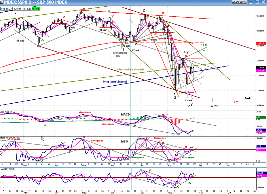267x194 pixels.
Task: Select the magenta 1165.99 axis label
Action: coord(261,71)
